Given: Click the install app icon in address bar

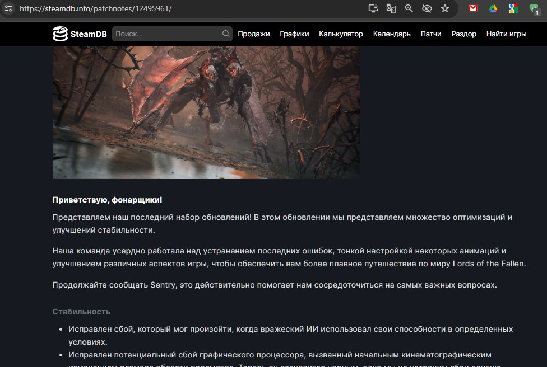Looking at the screenshot, I should 373,8.
